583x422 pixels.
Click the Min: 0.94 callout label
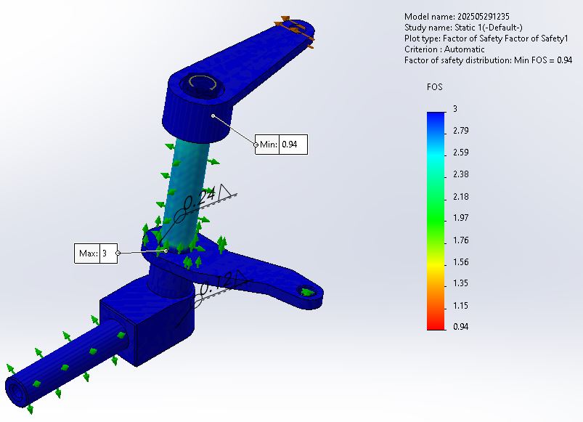pyautogui.click(x=282, y=145)
